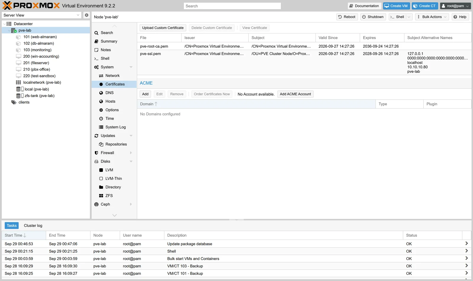The height and width of the screenshot is (281, 473).
Task: Open the Server View settings gear
Action: pos(86,15)
